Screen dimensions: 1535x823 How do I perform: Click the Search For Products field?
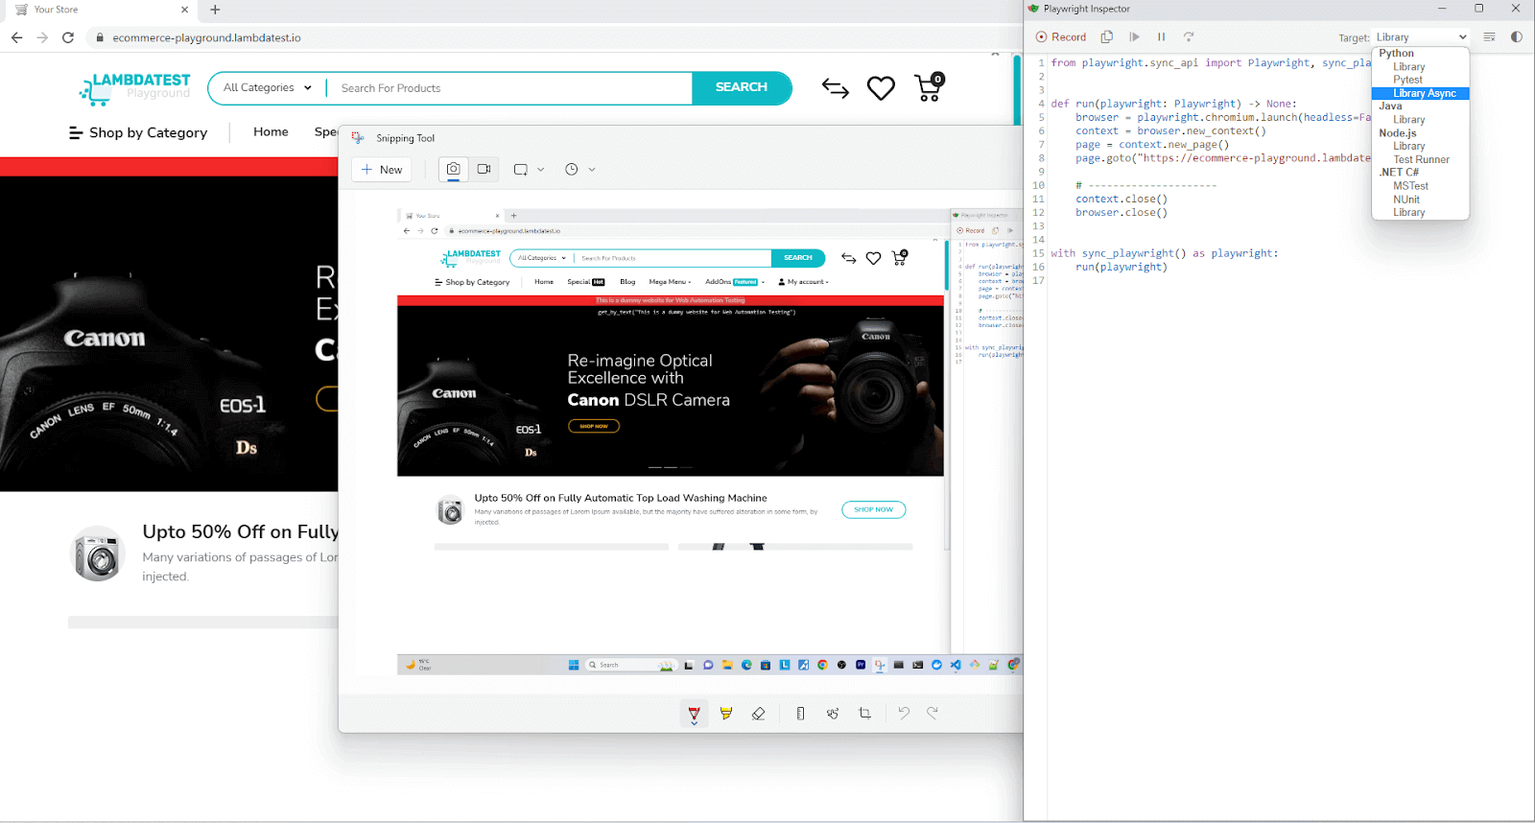click(508, 88)
